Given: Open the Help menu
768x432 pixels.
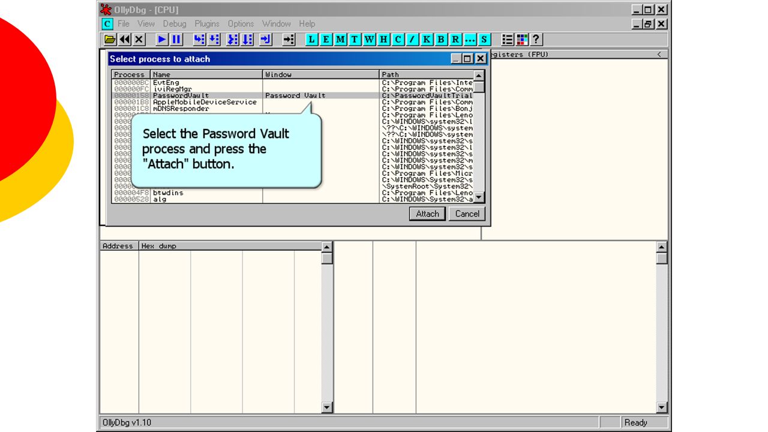Looking at the screenshot, I should 307,24.
